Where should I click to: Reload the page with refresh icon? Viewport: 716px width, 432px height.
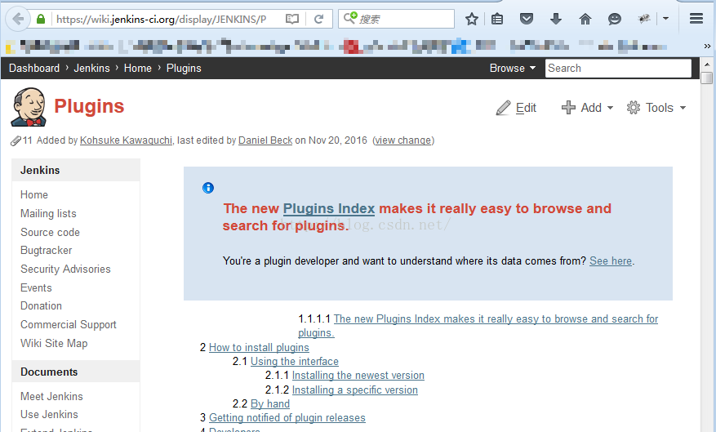pyautogui.click(x=318, y=19)
